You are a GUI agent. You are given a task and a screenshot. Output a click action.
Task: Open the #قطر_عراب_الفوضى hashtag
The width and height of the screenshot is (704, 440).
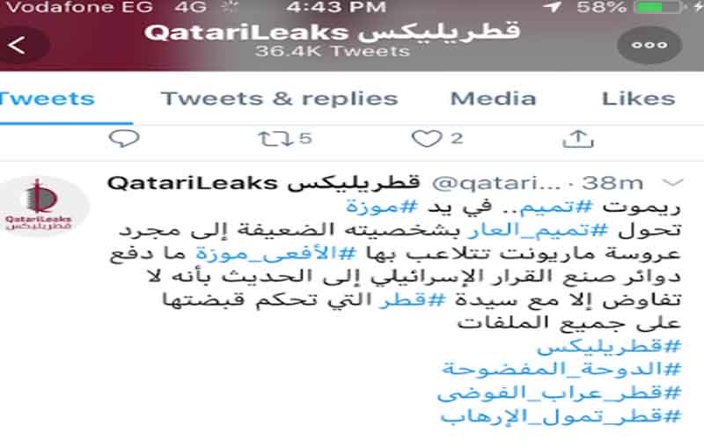tap(560, 392)
